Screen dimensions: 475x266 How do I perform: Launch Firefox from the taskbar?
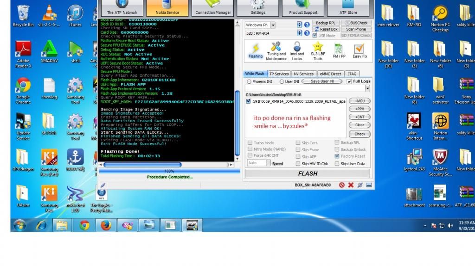(x=106, y=225)
